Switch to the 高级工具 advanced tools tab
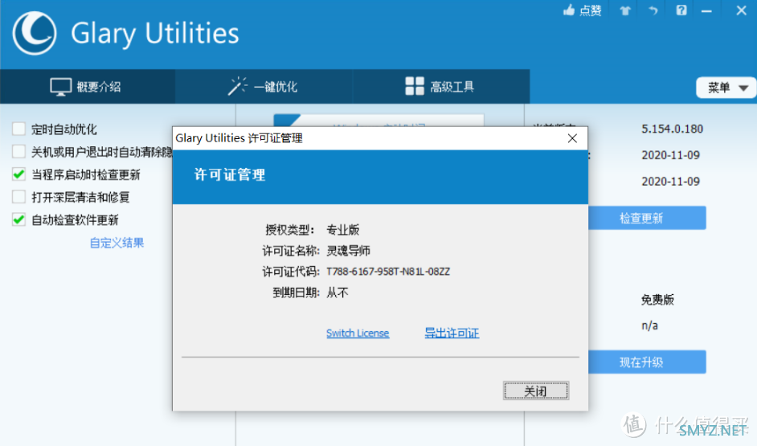This screenshot has width=757, height=446. coord(440,87)
